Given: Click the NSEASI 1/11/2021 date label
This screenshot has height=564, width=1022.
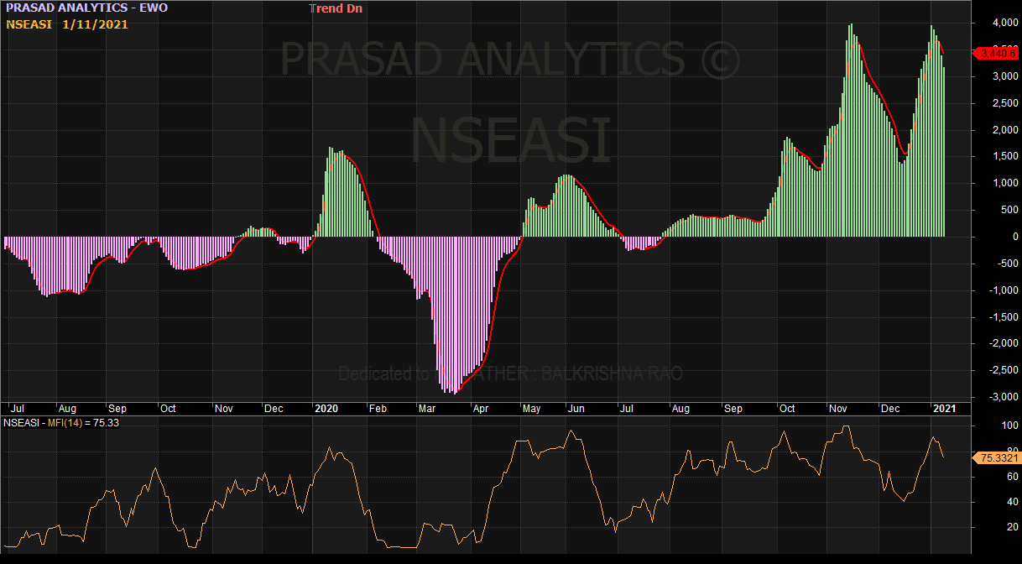Looking at the screenshot, I should tap(67, 24).
